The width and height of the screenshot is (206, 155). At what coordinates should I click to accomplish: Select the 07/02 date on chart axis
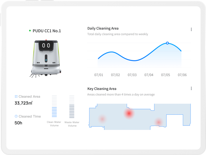116,75
